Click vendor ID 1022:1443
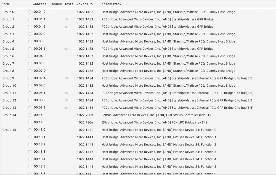Screen dimensions: 276x175 (85, 152)
